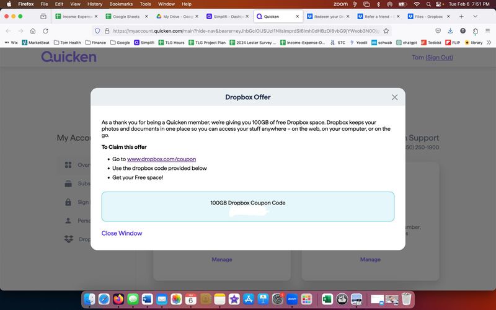Open Excel from the Dock

pyautogui.click(x=327, y=299)
